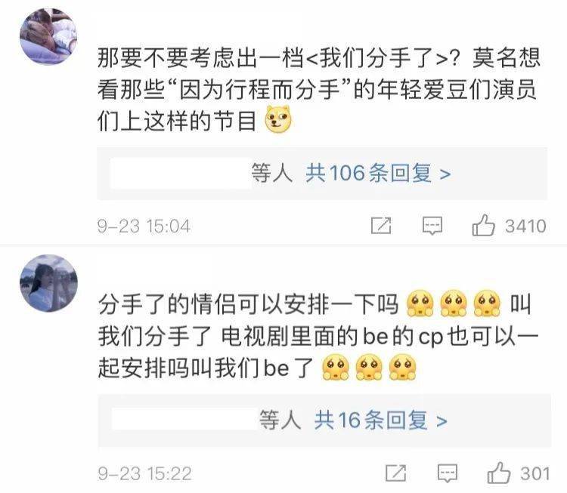This screenshot has width=567, height=493.
Task: Tap second comment text about 分手了的情侣
Action: 318,336
